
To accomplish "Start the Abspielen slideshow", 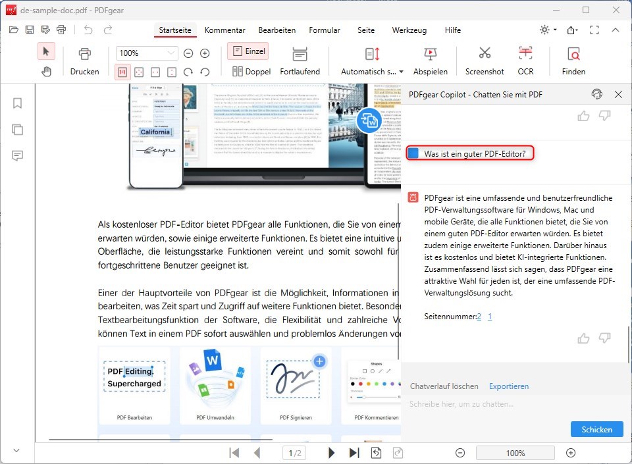I will (431, 61).
